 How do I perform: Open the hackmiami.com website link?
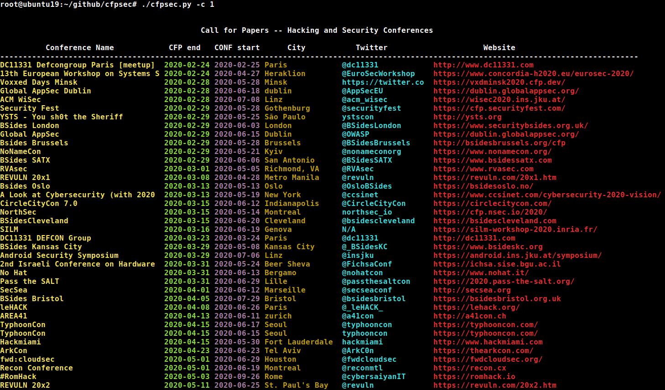(x=488, y=342)
